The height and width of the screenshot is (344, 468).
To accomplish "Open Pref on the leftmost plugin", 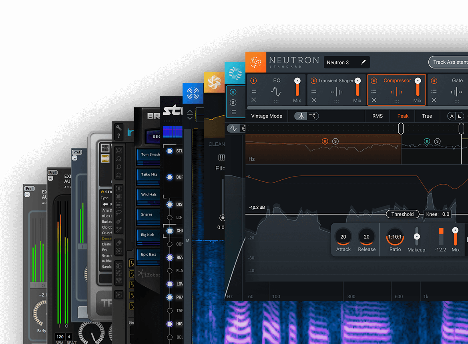I will click(29, 188).
